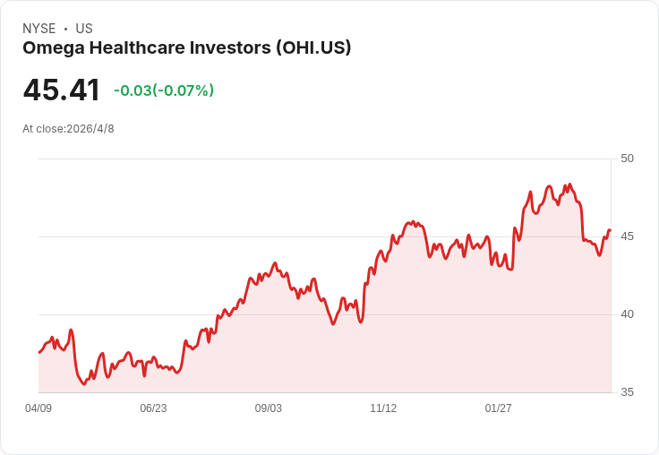
Task: Select the 35 price axis label
Action: (627, 392)
